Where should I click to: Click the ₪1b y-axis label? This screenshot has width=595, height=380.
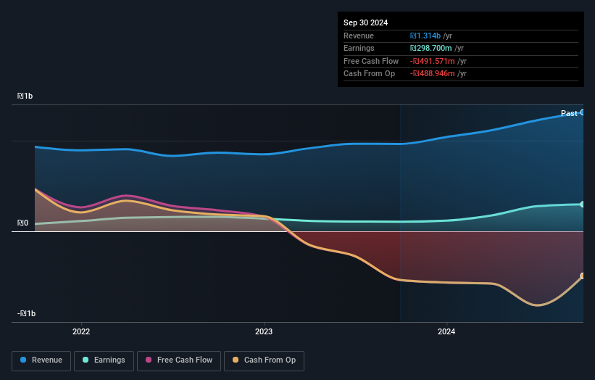coord(25,96)
